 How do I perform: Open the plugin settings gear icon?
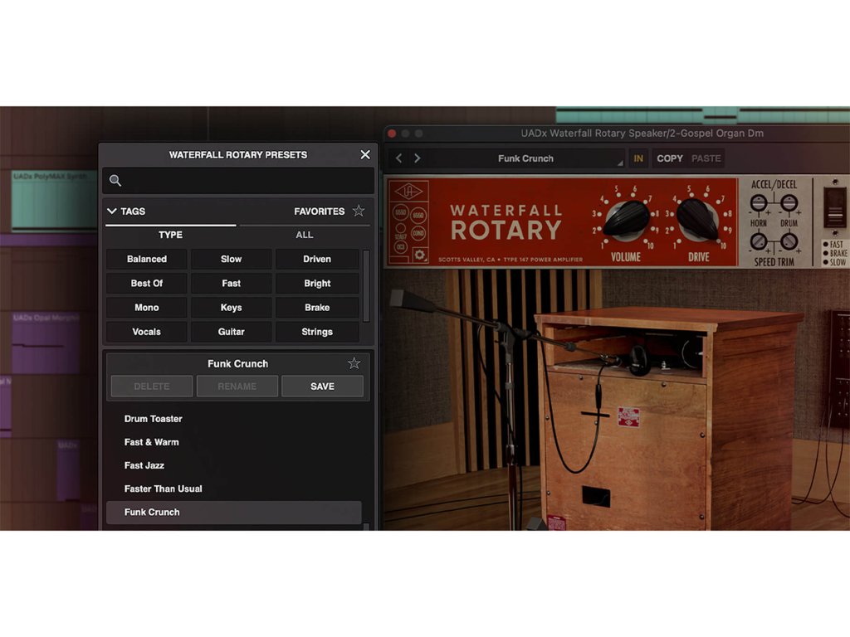(419, 255)
